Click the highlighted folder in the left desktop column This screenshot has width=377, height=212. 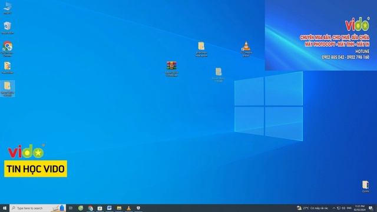(8, 89)
